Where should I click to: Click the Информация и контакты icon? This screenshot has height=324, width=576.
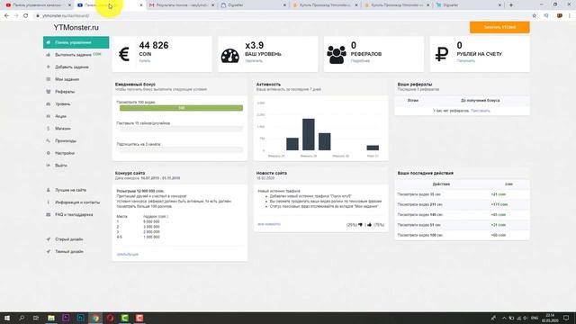tap(48, 202)
